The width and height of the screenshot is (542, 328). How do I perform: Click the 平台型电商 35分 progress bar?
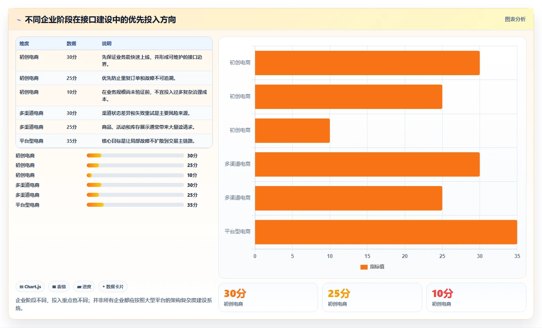[x=135, y=205]
